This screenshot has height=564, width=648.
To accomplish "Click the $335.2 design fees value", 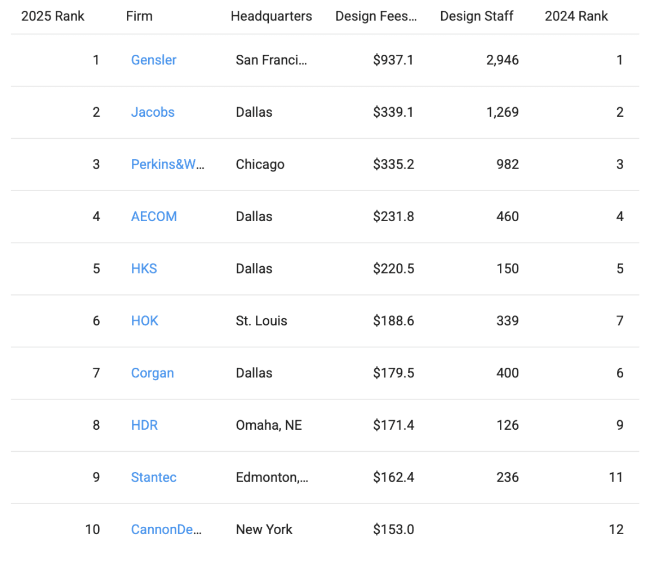I will (x=393, y=164).
